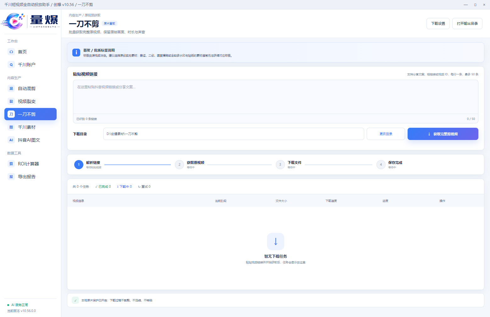Click the blue info icon beside 首发/优质标签说明
The width and height of the screenshot is (490, 317).
point(76,52)
